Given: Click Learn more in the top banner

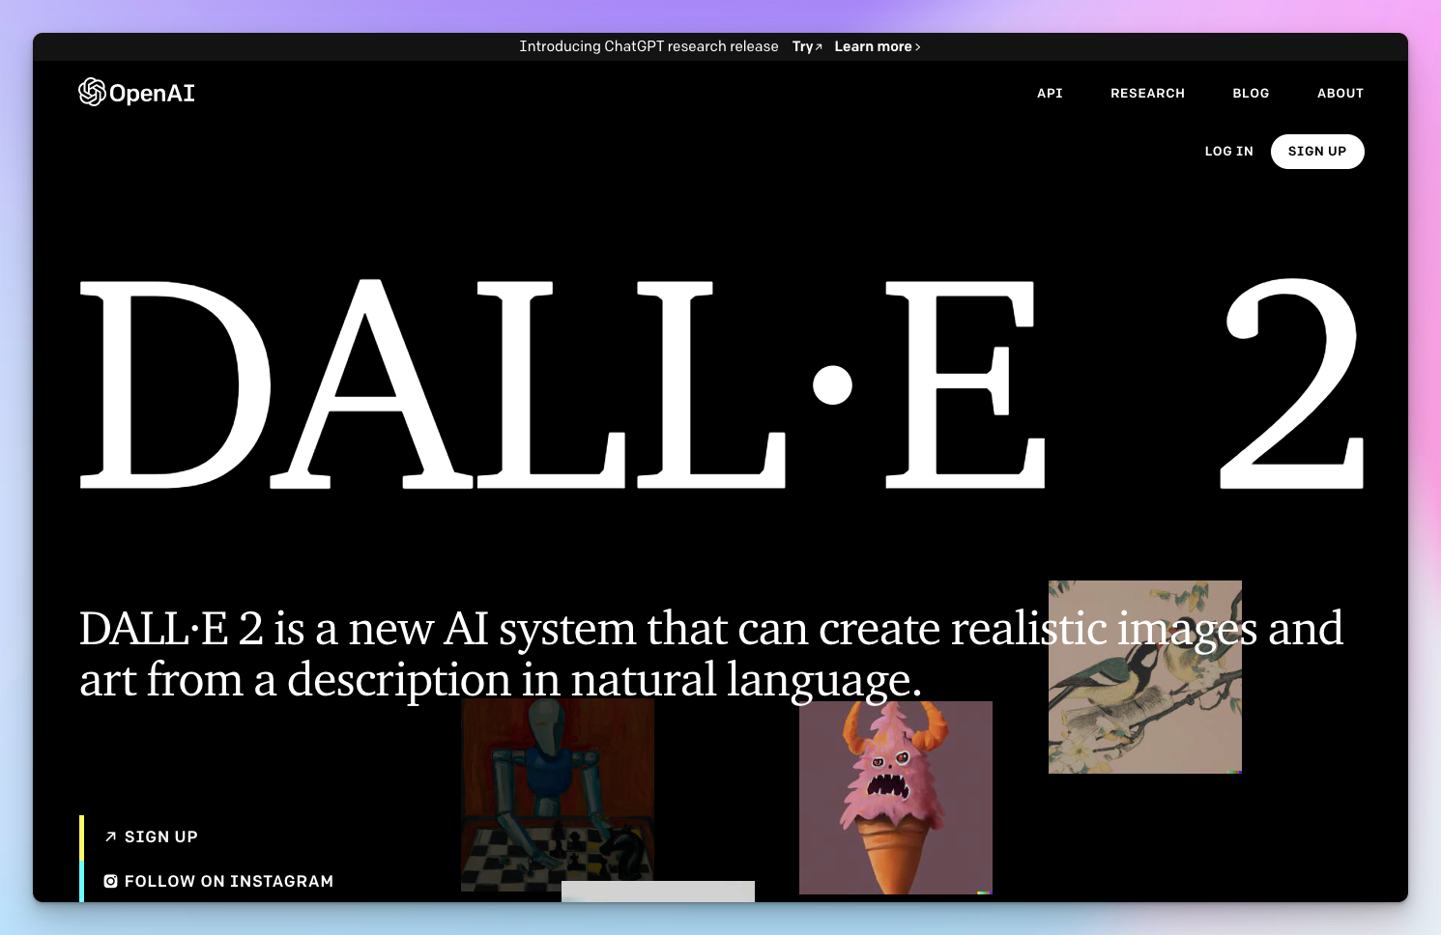Looking at the screenshot, I should [877, 46].
